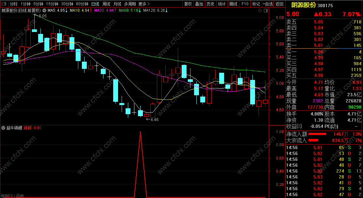Click the 统计 statistics button
363x198 pixels.
pos(222,4)
